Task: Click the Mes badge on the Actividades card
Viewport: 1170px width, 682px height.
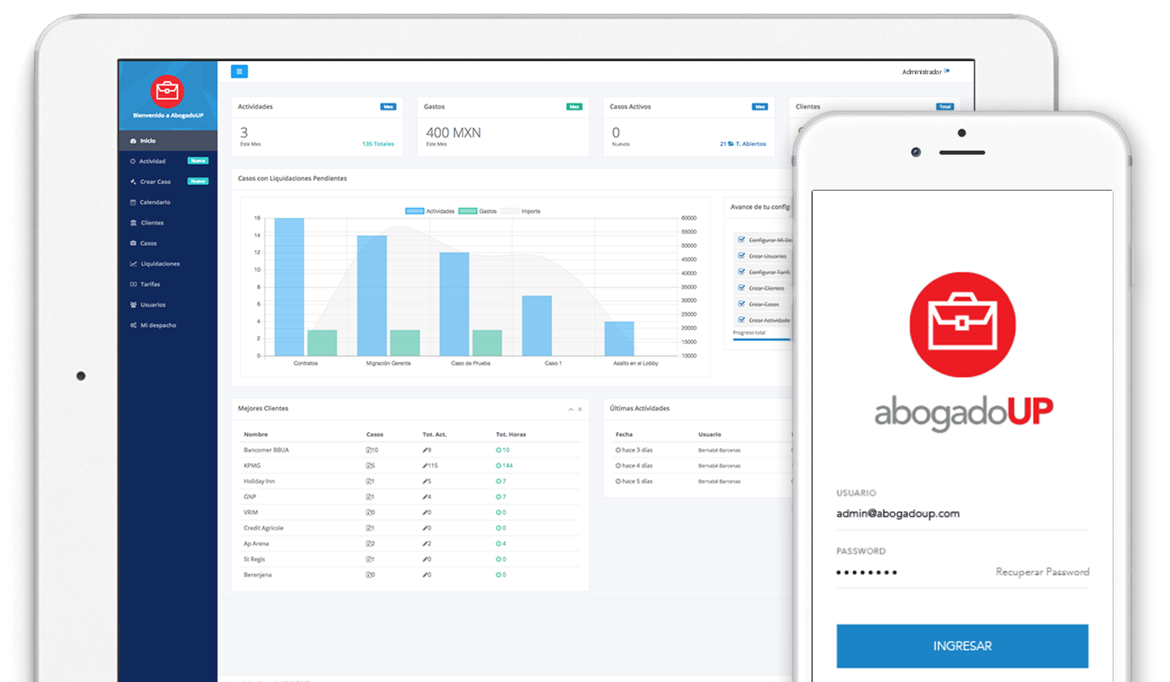Action: pyautogui.click(x=388, y=106)
